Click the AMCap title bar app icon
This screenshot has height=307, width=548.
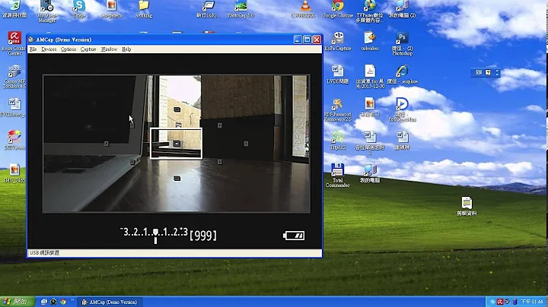point(31,40)
